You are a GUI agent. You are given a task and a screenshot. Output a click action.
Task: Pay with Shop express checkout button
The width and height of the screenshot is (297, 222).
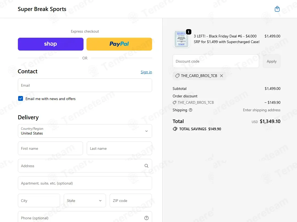51,44
